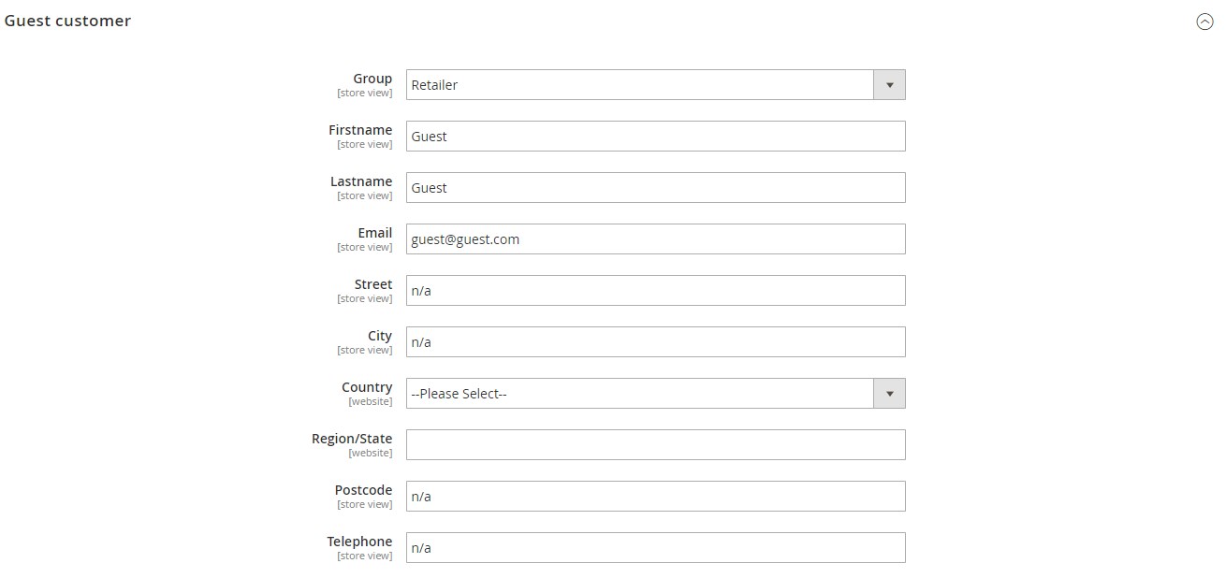The image size is (1226, 578).
Task: Select the City input field
Action: tap(655, 342)
